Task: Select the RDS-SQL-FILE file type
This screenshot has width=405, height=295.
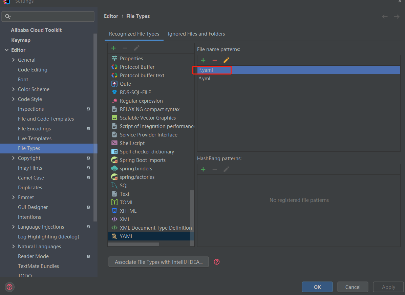Action: pyautogui.click(x=151, y=92)
